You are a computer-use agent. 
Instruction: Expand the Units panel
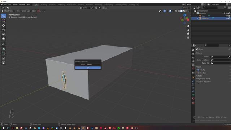pyautogui.click(x=199, y=67)
